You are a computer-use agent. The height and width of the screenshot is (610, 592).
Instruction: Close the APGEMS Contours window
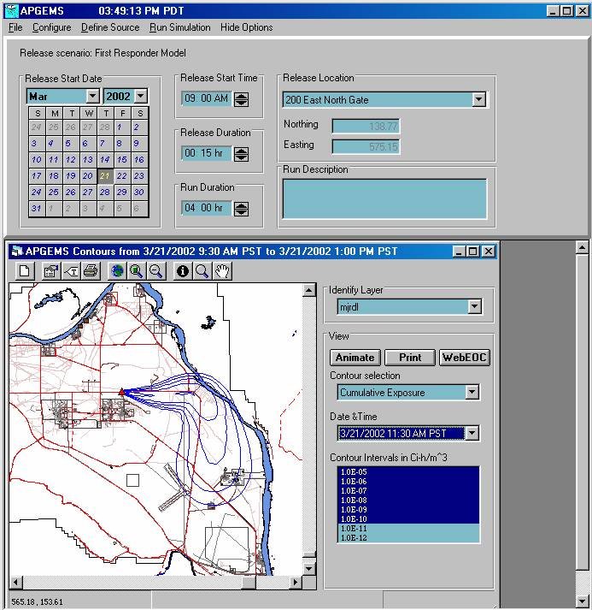(489, 252)
